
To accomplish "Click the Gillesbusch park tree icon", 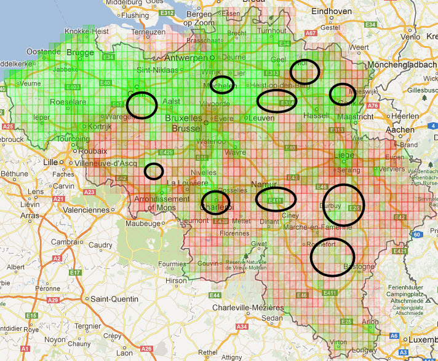I will (425, 97).
